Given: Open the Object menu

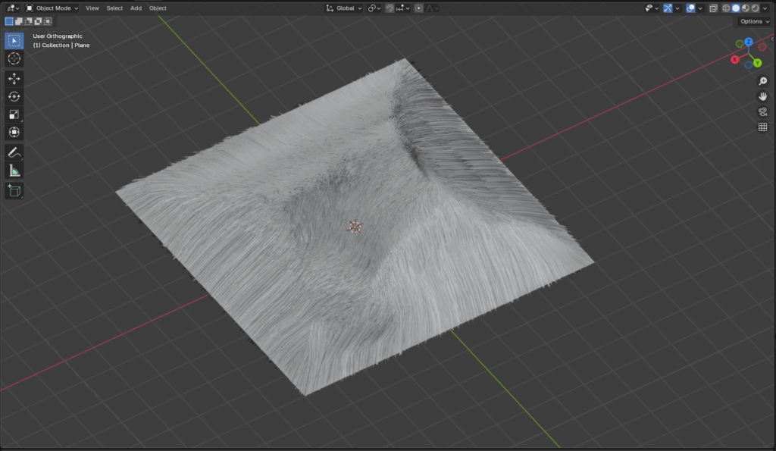Looking at the screenshot, I should click(x=158, y=8).
